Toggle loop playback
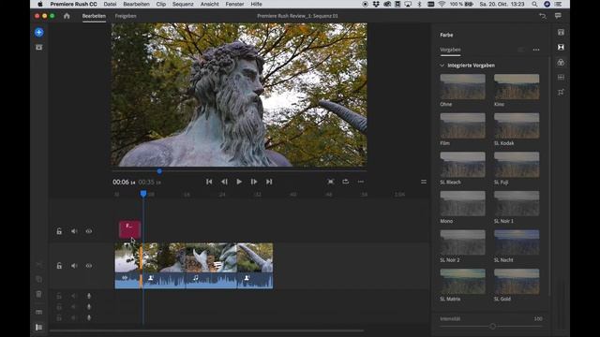The height and width of the screenshot is (337, 600). pyautogui.click(x=346, y=182)
